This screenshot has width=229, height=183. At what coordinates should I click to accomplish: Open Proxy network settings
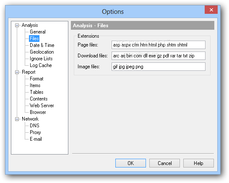click(35, 132)
